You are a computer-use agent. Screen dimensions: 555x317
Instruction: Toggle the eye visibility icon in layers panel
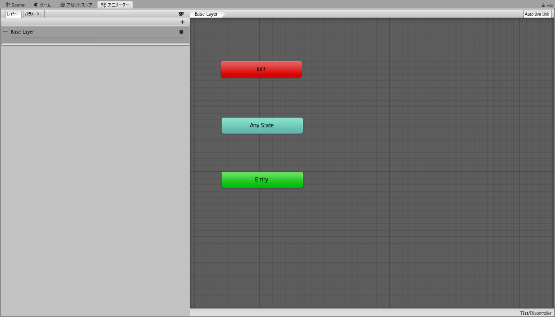coord(181,14)
